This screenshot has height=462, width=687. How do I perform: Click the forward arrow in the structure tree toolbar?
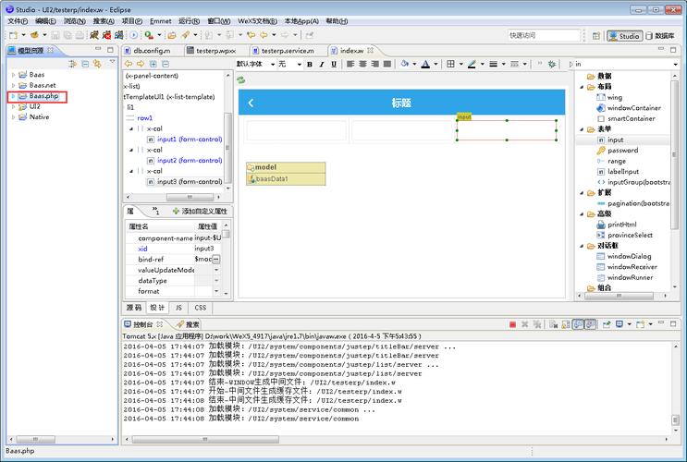click(x=141, y=64)
